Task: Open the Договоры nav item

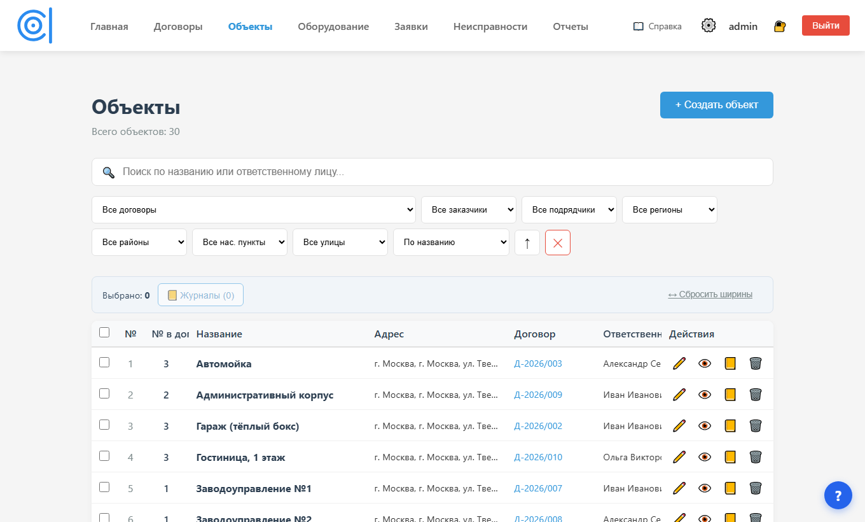Action: click(178, 26)
